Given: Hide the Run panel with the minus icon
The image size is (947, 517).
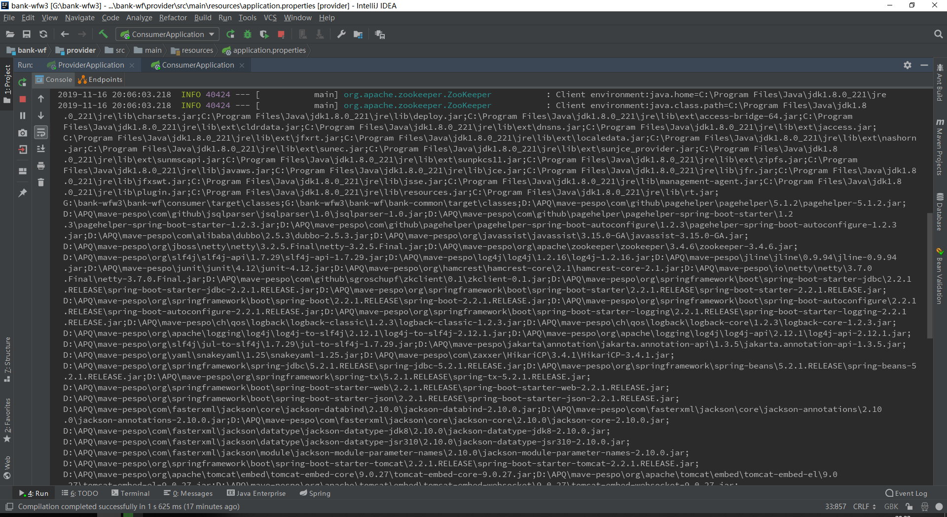Looking at the screenshot, I should [924, 65].
